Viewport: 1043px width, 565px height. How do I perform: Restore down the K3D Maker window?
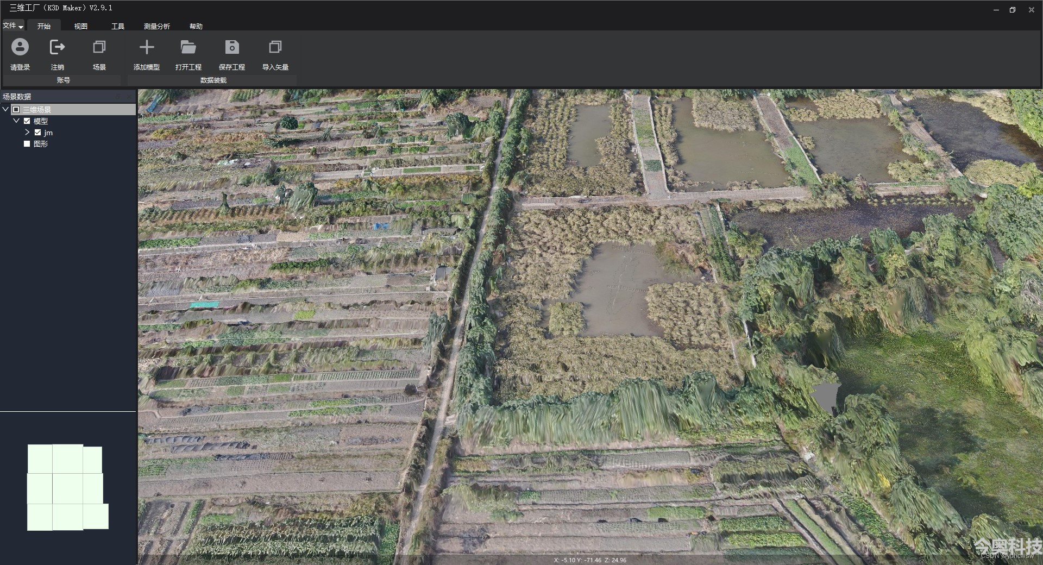click(x=1013, y=10)
